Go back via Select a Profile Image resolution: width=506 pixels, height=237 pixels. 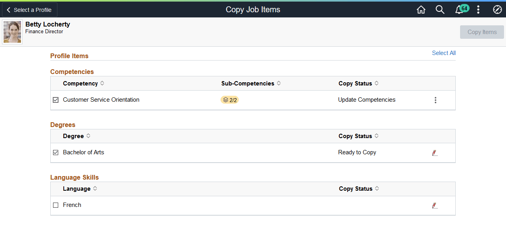click(x=29, y=9)
